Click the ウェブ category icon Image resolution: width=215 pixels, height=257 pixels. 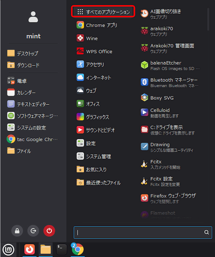click(x=80, y=91)
